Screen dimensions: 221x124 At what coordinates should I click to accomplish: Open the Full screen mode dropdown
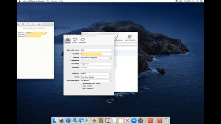click(x=96, y=81)
